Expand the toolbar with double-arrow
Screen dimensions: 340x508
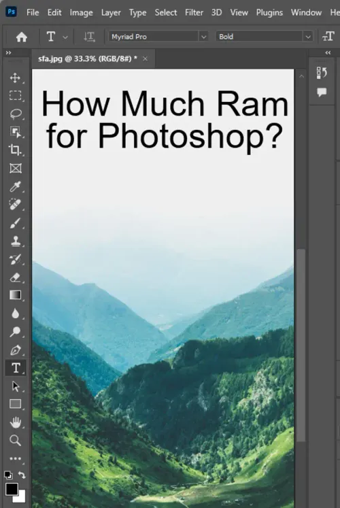pyautogui.click(x=8, y=52)
